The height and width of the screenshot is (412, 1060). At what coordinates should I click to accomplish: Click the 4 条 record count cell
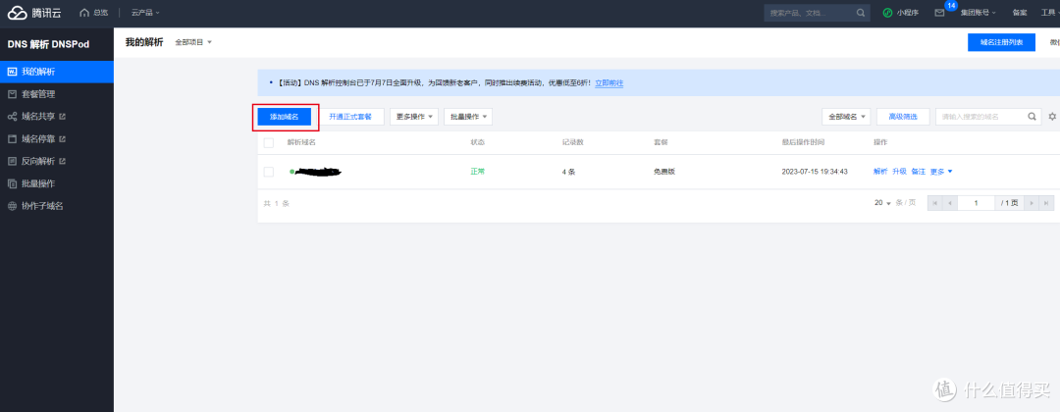pyautogui.click(x=568, y=172)
